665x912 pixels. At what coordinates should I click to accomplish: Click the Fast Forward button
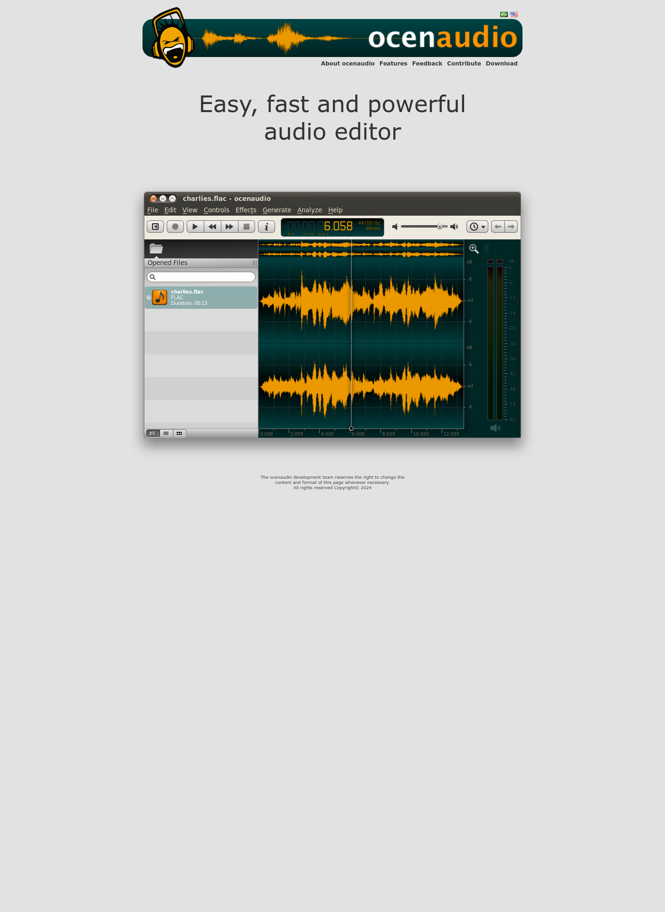pos(229,227)
